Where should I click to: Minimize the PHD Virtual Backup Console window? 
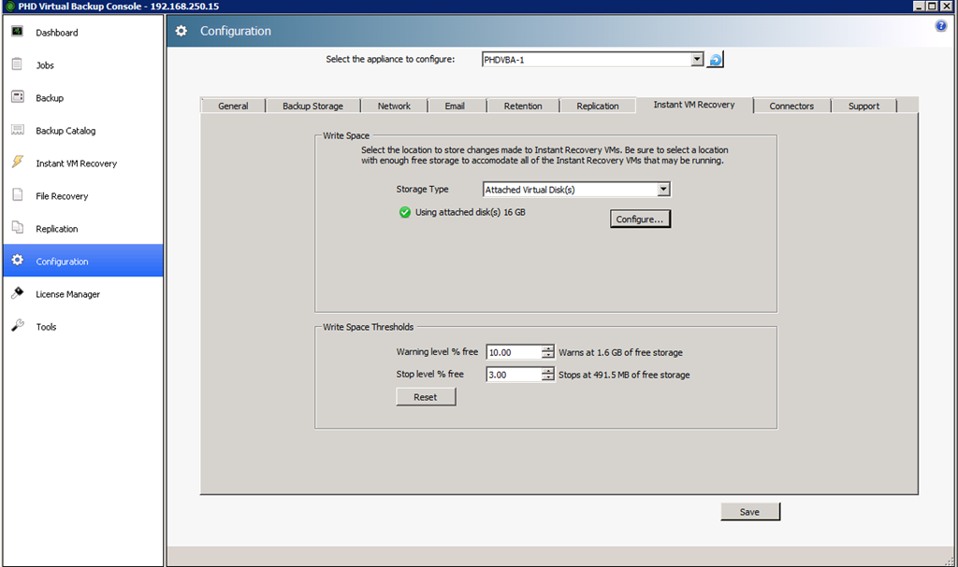click(x=919, y=7)
